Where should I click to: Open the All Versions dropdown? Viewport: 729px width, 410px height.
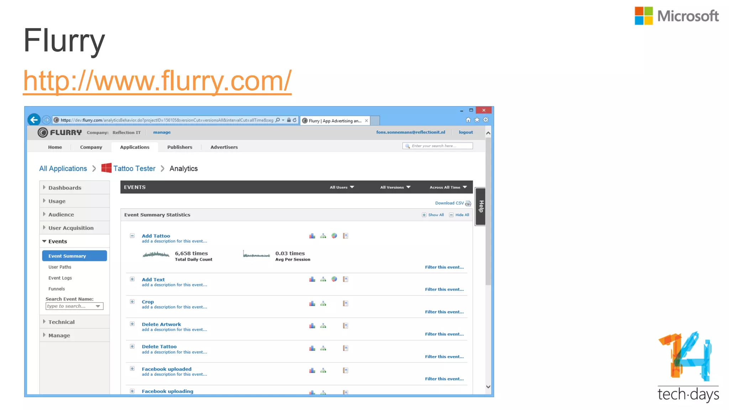395,187
